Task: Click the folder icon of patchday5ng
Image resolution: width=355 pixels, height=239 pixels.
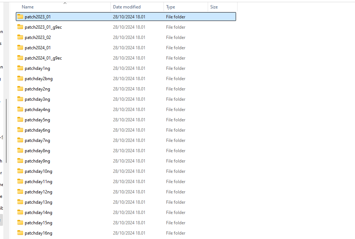Action: pyautogui.click(x=20, y=119)
